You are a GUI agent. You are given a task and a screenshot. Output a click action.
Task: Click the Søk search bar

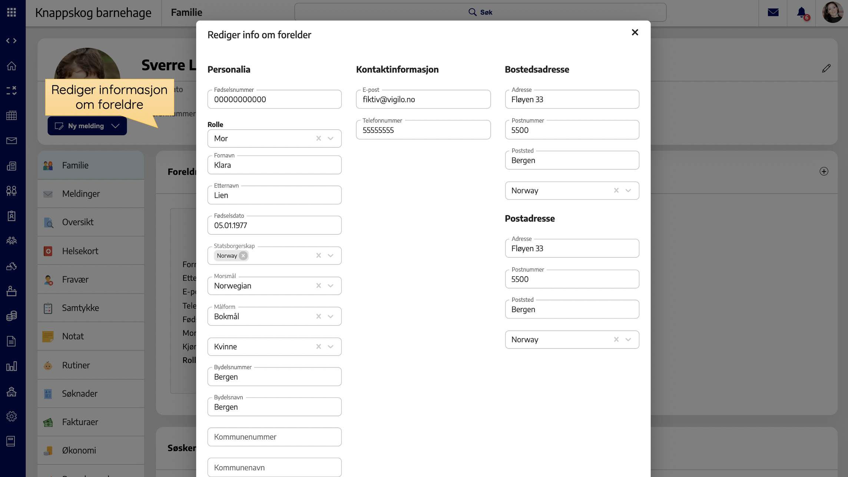tap(480, 12)
